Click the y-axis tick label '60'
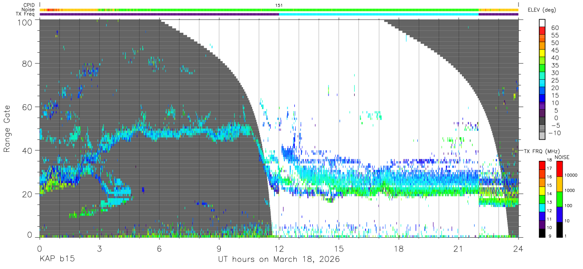583x269 pixels. pos(28,107)
